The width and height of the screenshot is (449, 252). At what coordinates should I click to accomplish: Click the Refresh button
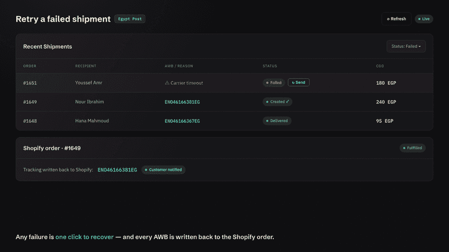pos(396,19)
